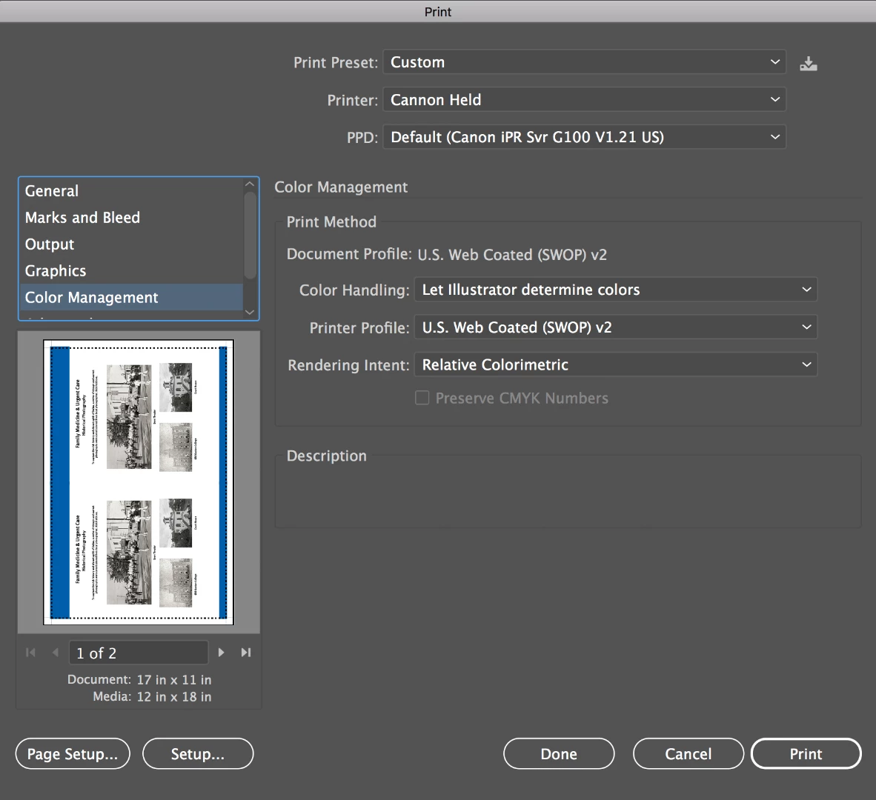
Task: Open the PPD dropdown
Action: [585, 137]
